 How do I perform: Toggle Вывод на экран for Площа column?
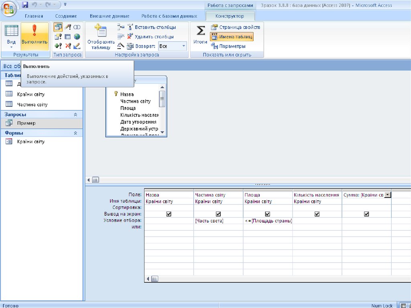[x=267, y=214]
